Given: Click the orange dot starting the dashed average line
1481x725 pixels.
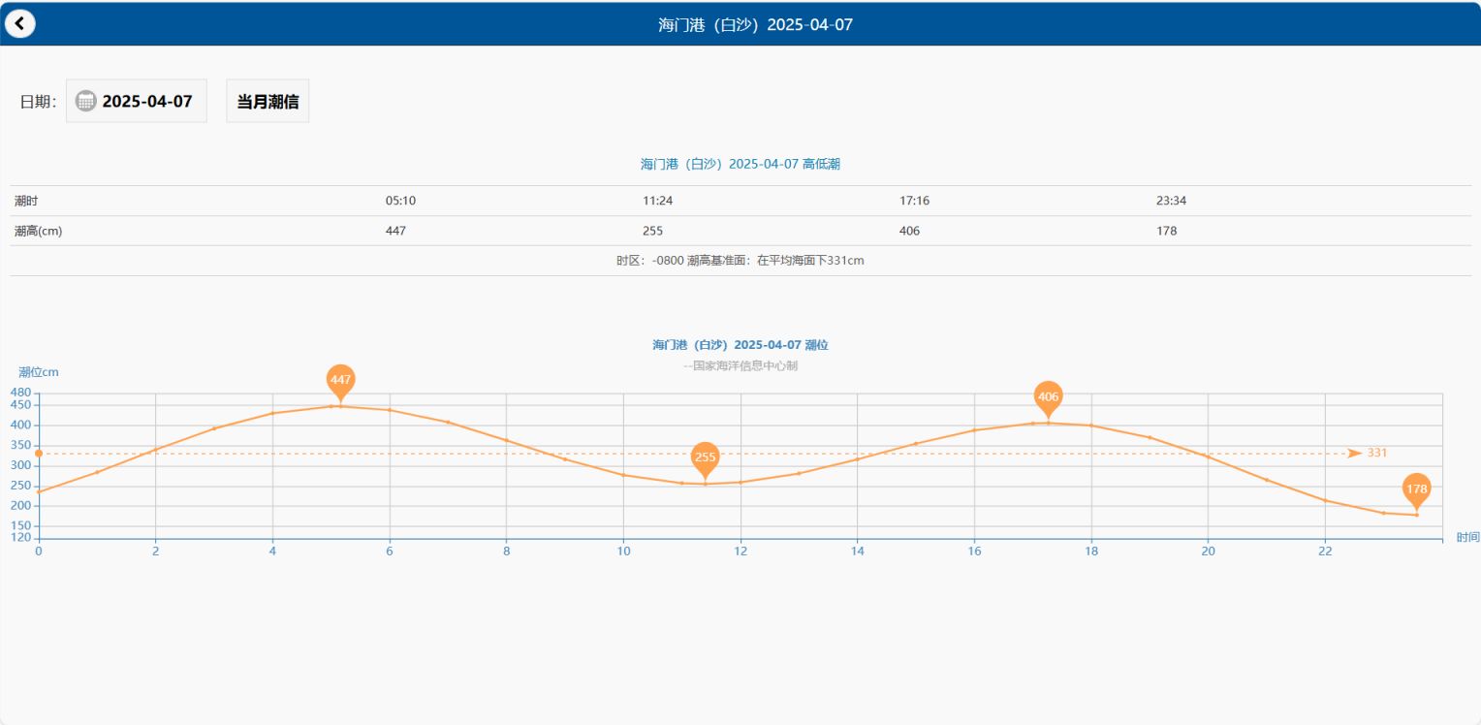Looking at the screenshot, I should pos(39,454).
